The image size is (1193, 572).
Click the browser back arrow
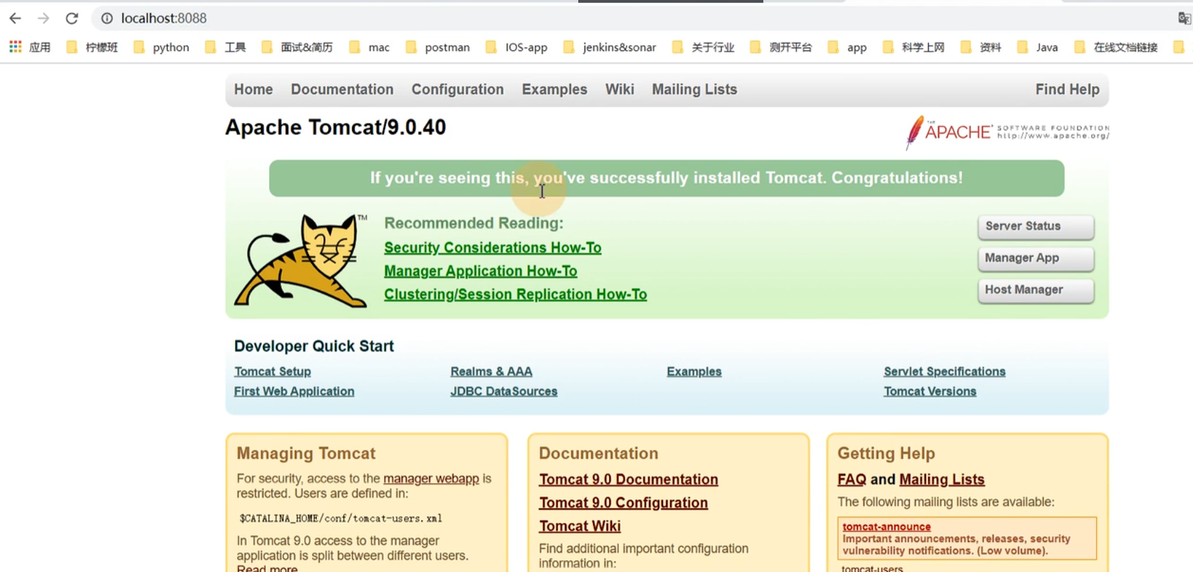click(x=15, y=18)
